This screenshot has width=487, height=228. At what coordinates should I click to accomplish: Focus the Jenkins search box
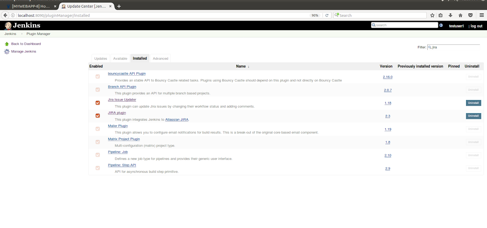[405, 25]
